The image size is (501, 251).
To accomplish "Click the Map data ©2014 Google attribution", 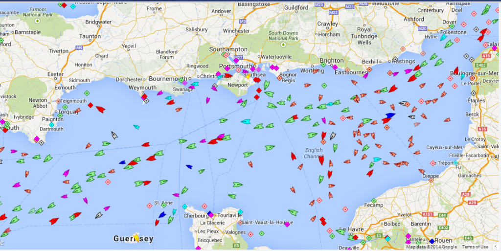I will click(432, 247).
